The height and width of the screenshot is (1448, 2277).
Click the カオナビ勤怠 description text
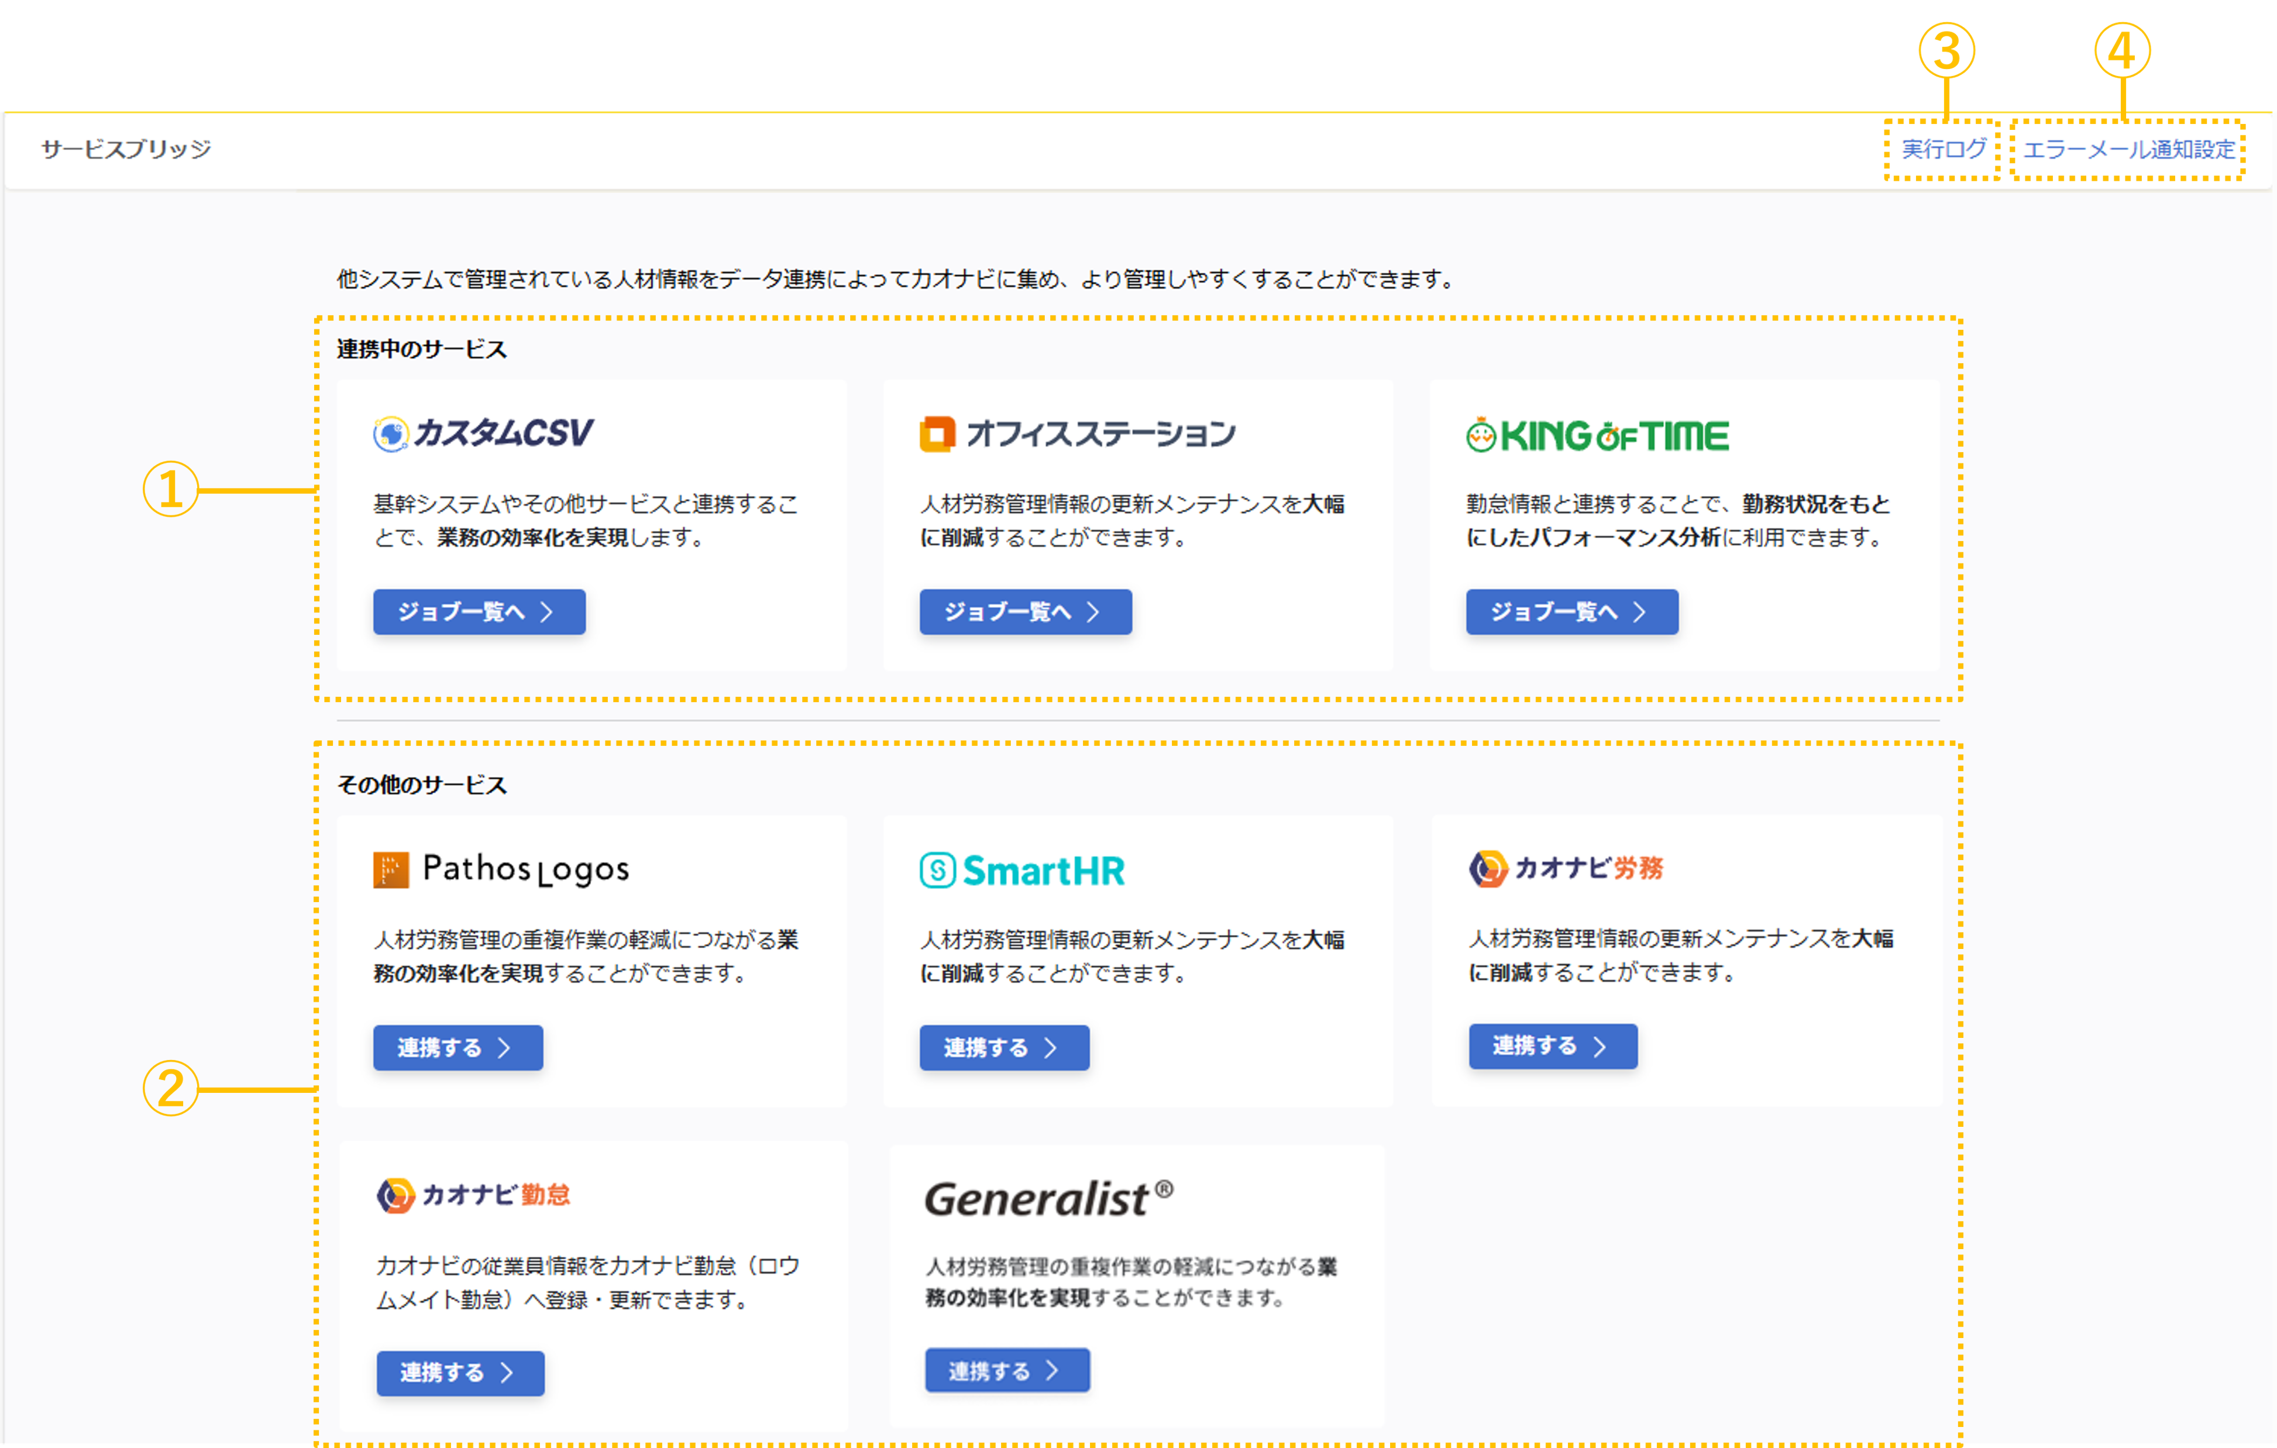(x=588, y=1282)
